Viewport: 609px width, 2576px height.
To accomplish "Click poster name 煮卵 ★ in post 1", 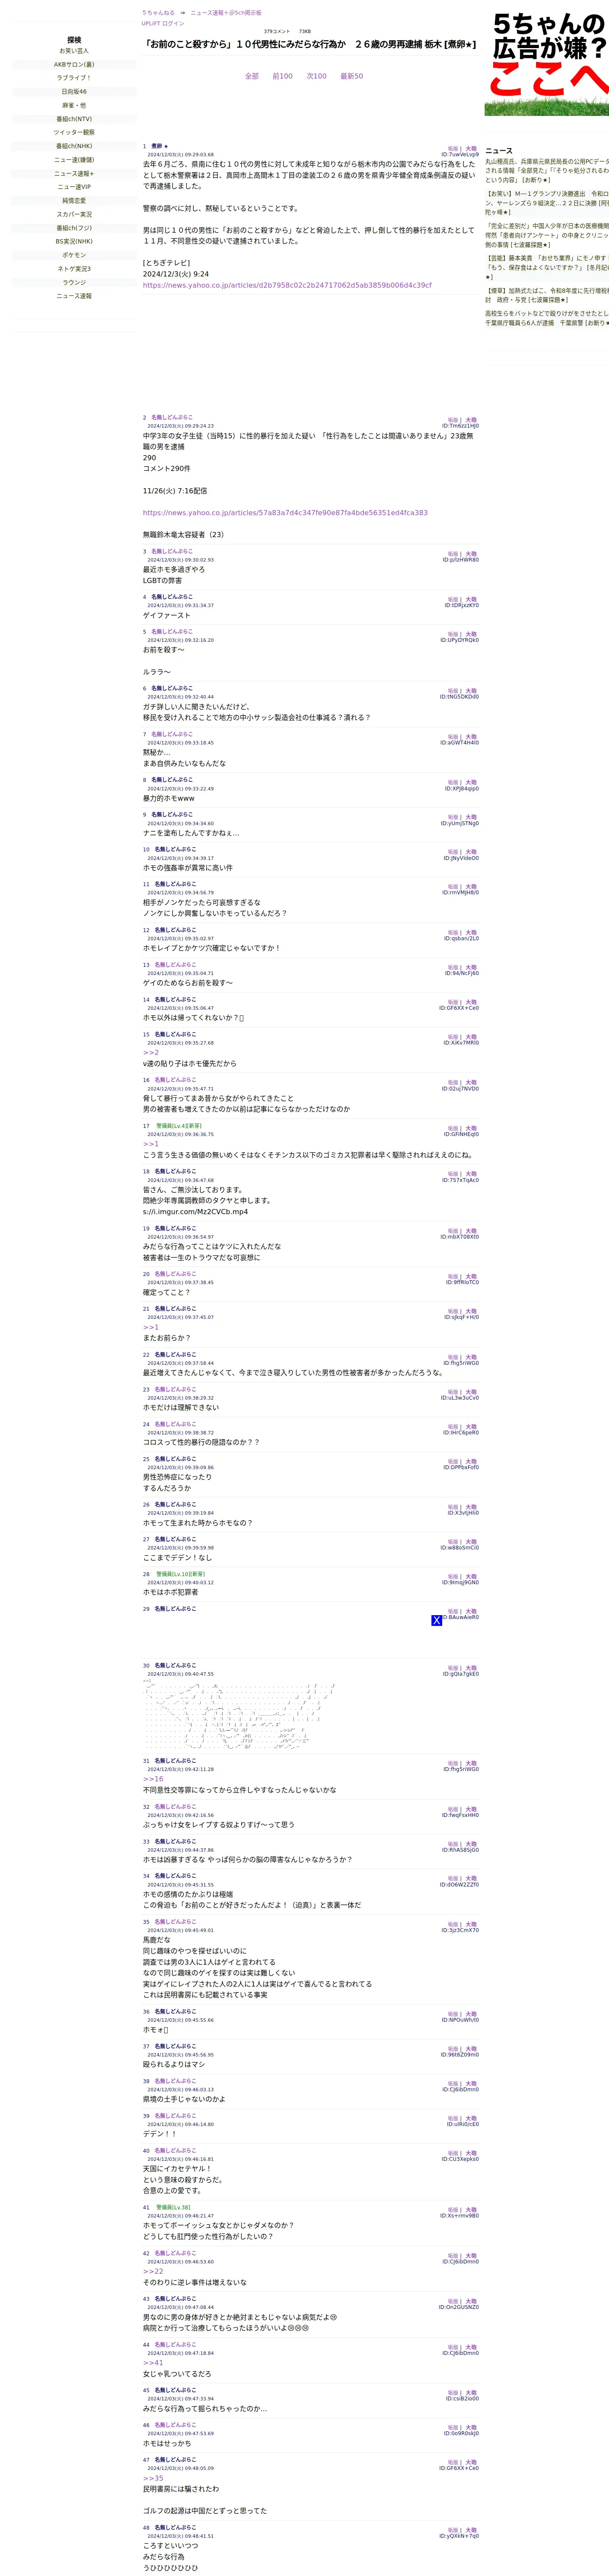I will point(160,146).
